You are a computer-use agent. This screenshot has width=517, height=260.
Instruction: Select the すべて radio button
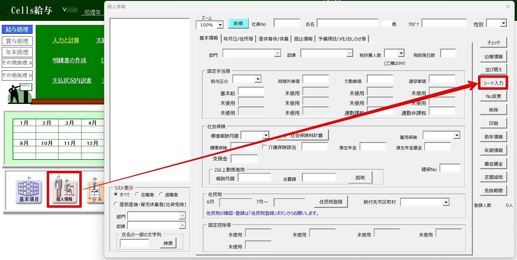[116, 195]
